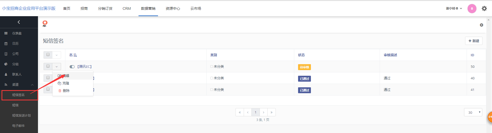Open 电子邮件 in the sidebar

pyautogui.click(x=19, y=126)
